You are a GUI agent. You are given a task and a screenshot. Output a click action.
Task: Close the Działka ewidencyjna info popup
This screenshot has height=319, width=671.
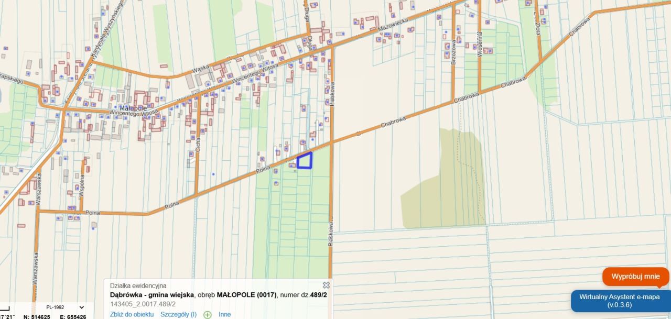click(x=326, y=285)
